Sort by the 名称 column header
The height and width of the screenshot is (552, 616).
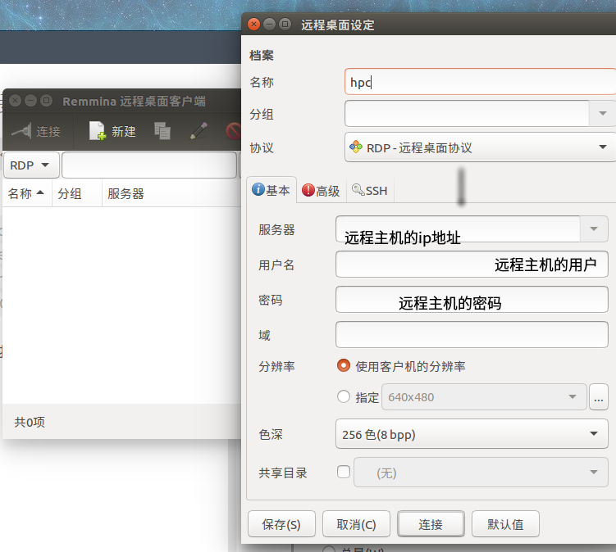[x=27, y=193]
